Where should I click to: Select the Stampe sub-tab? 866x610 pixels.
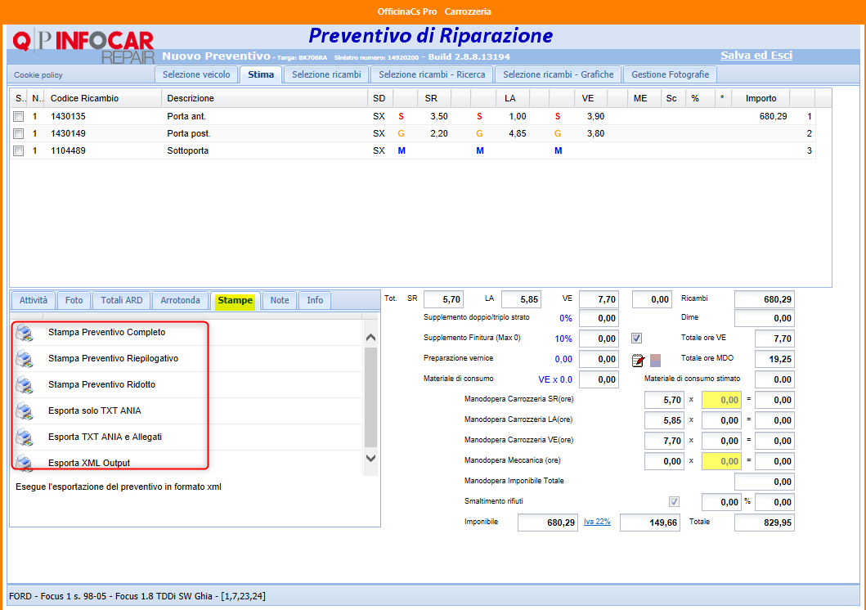coord(236,300)
